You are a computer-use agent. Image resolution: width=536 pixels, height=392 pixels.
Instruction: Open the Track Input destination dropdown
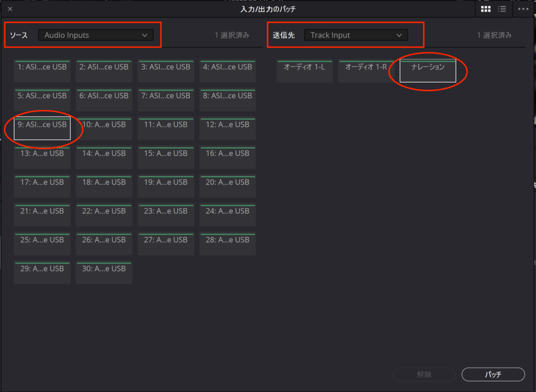(356, 35)
